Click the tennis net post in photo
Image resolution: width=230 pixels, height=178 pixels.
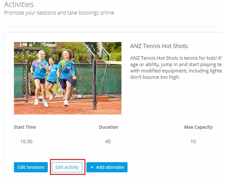[x=95, y=85]
